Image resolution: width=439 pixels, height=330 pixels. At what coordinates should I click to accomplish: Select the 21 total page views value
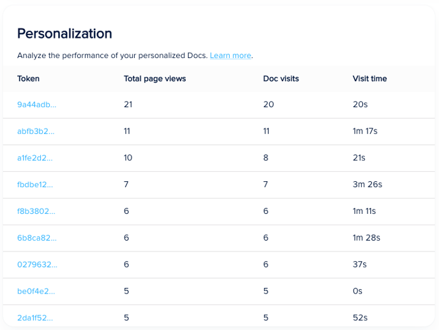(x=128, y=105)
